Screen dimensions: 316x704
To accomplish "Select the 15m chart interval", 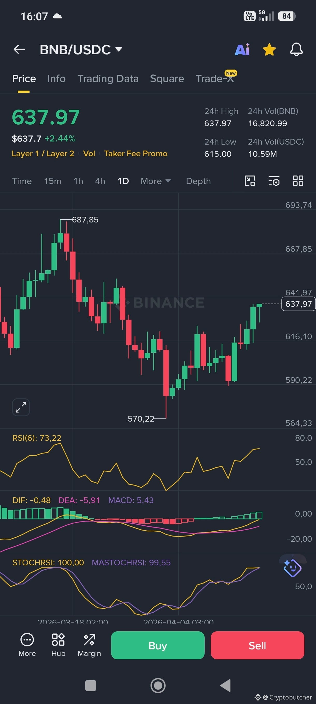I will tap(53, 181).
